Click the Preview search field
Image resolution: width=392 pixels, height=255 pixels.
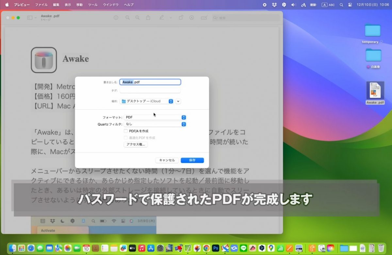(x=246, y=18)
